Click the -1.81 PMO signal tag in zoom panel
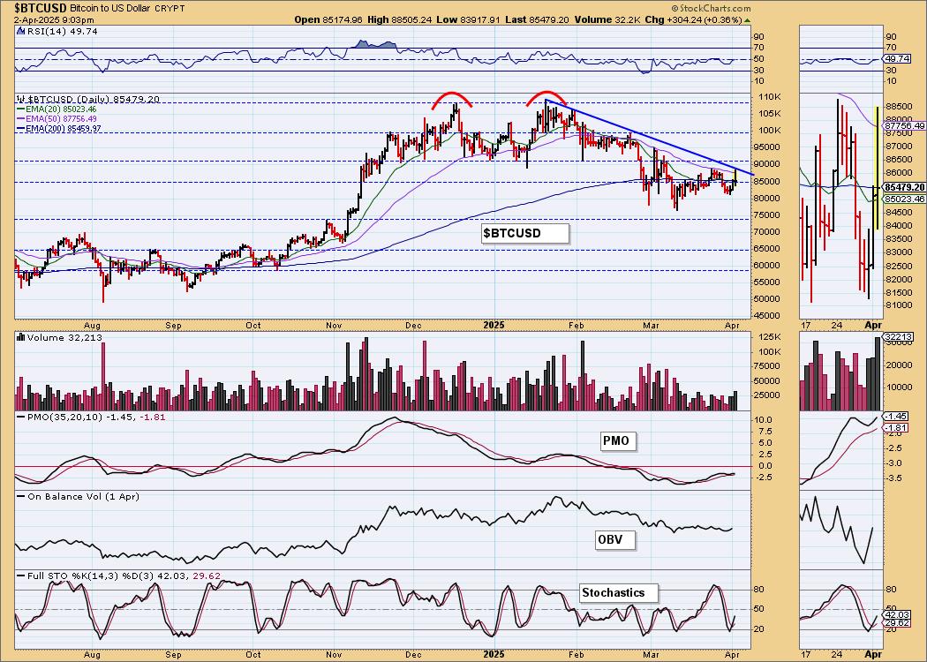Image resolution: width=927 pixels, height=662 pixels. [x=893, y=427]
